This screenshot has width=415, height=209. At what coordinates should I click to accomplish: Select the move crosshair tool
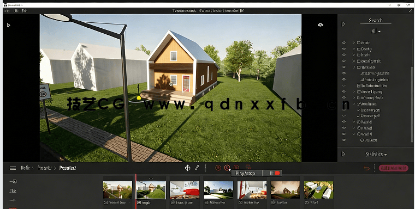(188, 168)
